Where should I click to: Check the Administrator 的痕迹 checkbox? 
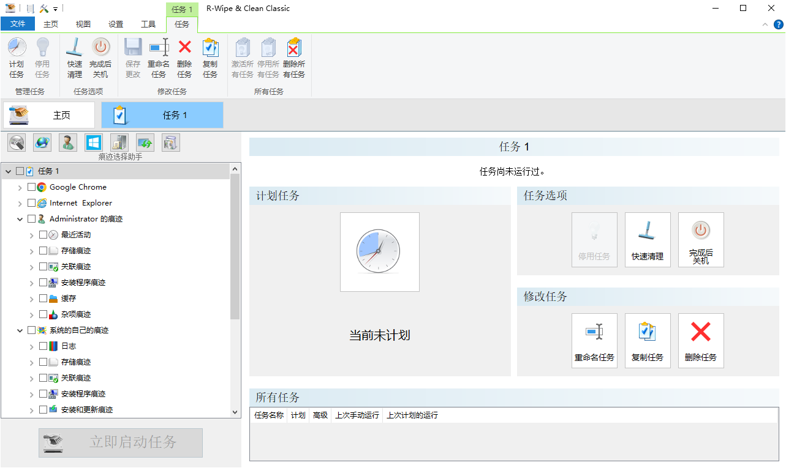tap(32, 219)
